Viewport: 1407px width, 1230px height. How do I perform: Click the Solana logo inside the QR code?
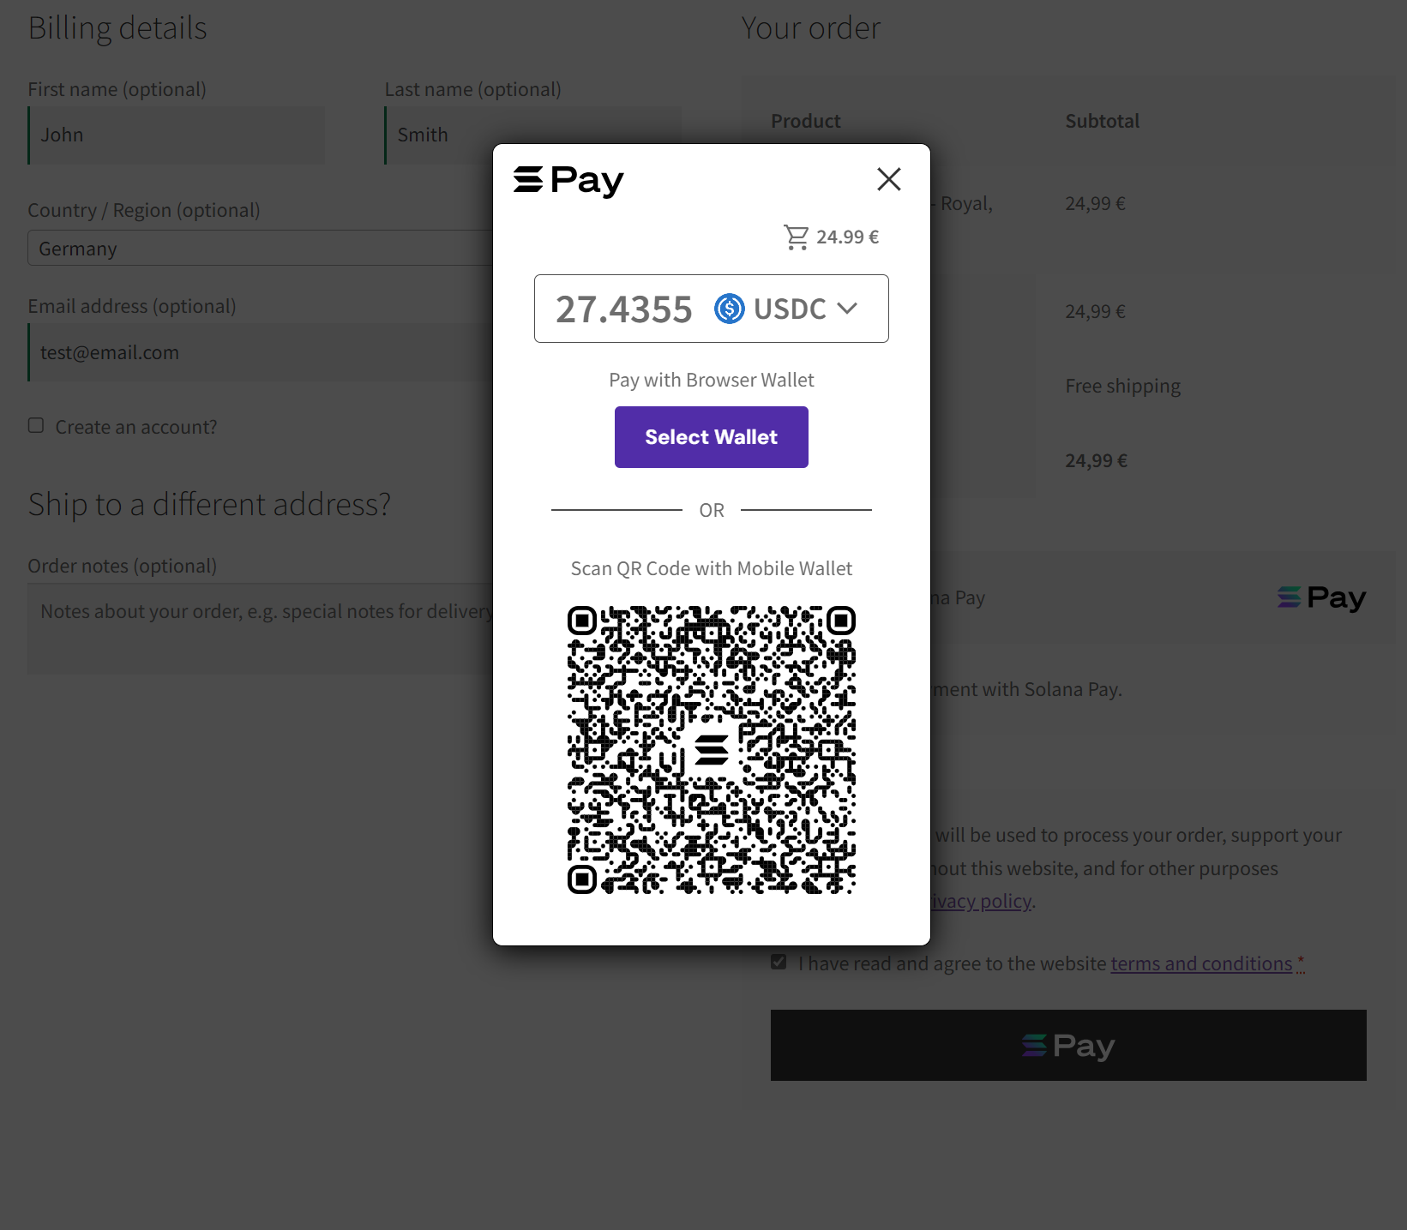(711, 750)
